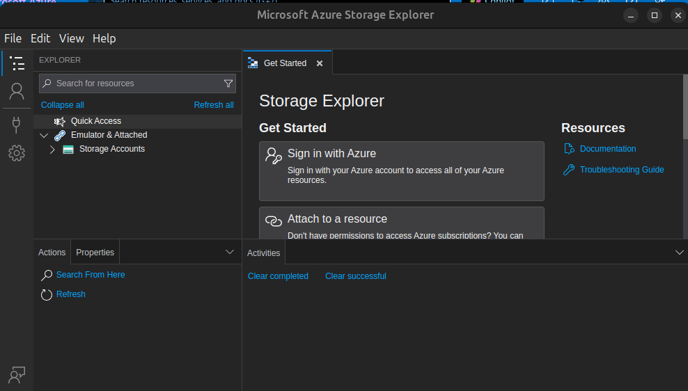Open the Documentation link
Viewport: 688px width, 391px height.
tap(608, 149)
